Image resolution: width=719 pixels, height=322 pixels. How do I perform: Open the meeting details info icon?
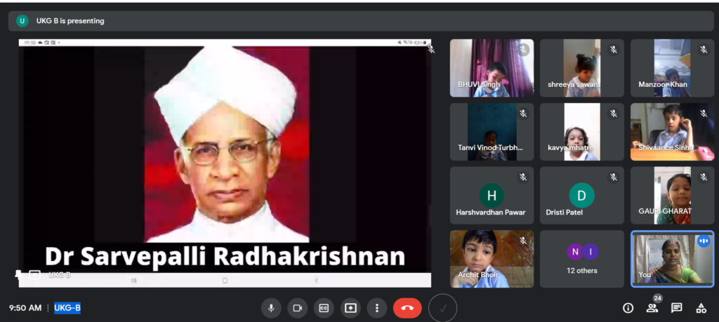[x=628, y=308]
